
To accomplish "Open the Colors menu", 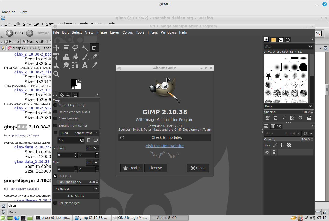I will tap(127, 32).
